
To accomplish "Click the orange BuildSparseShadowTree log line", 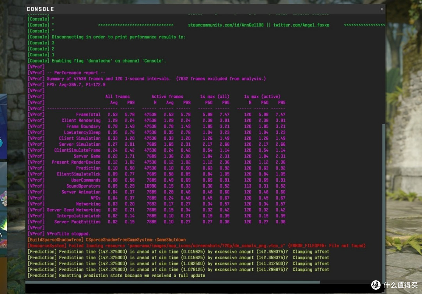I will point(107,240).
